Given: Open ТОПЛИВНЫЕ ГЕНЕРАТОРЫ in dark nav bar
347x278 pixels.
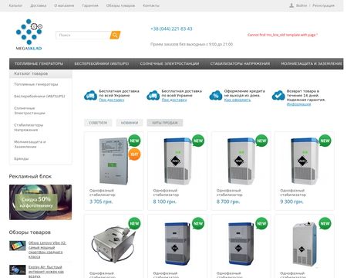Looking at the screenshot, I should click(x=39, y=63).
